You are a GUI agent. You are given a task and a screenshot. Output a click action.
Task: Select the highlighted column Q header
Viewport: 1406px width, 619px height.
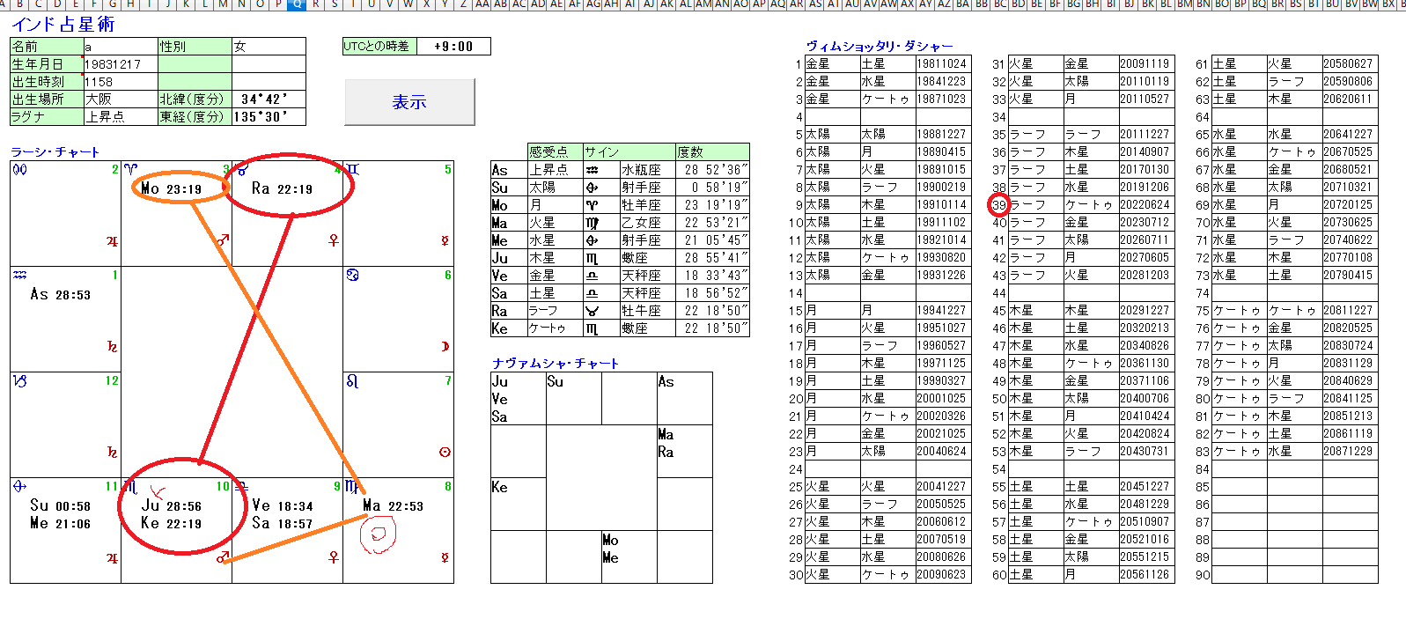297,4
